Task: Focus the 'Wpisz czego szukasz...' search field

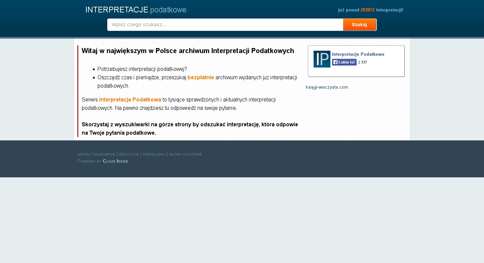Action: click(225, 25)
